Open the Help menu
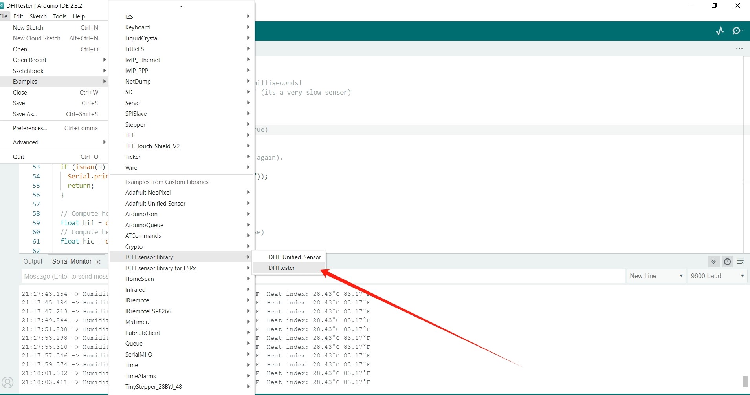Screen dimensions: 750x395 click(79, 16)
